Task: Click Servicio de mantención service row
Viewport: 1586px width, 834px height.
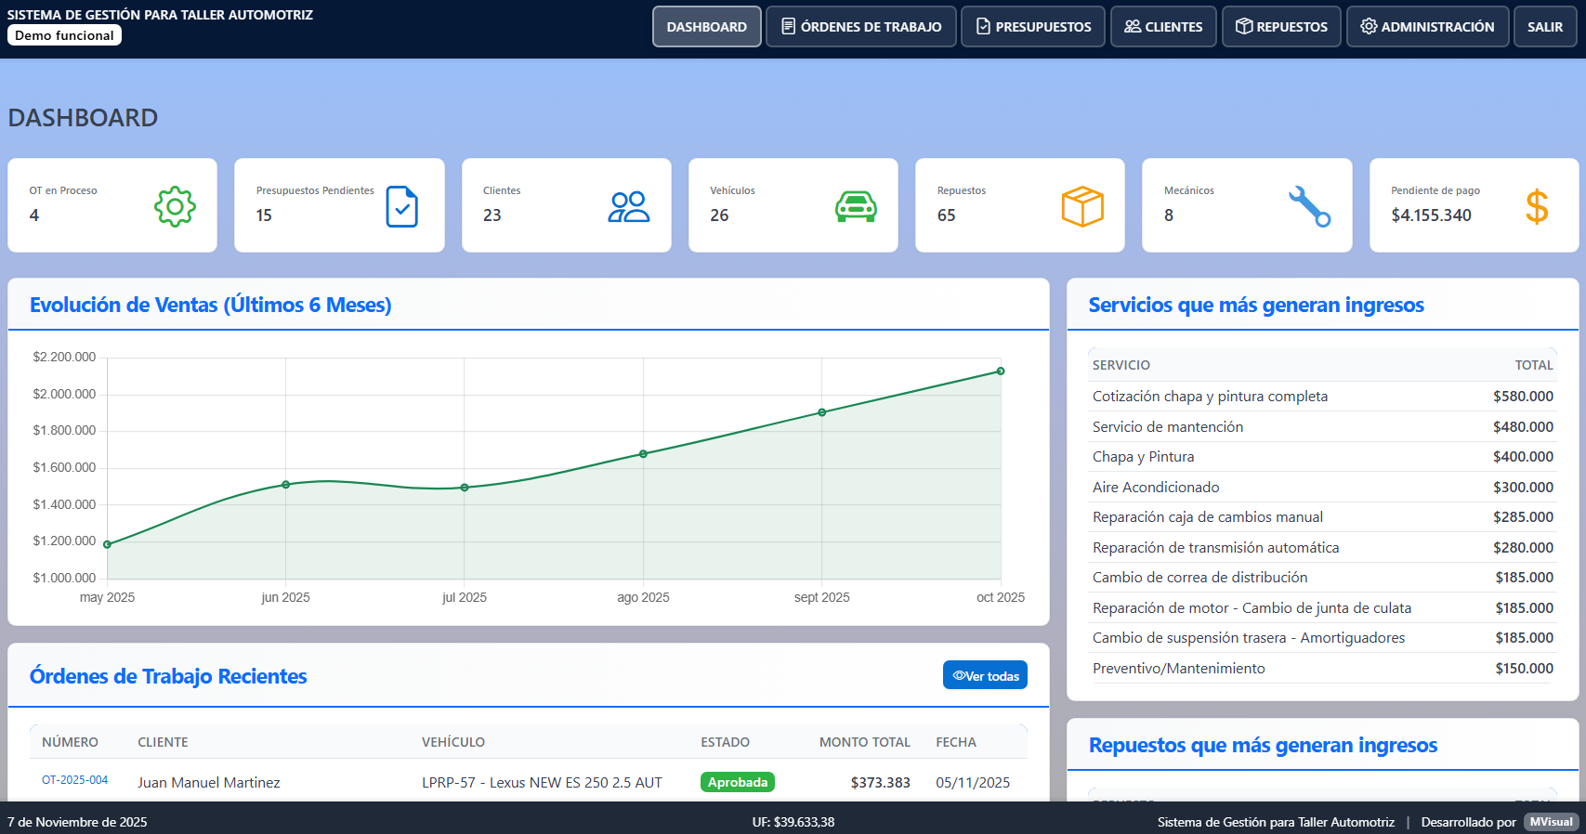Action: pyautogui.click(x=1322, y=426)
